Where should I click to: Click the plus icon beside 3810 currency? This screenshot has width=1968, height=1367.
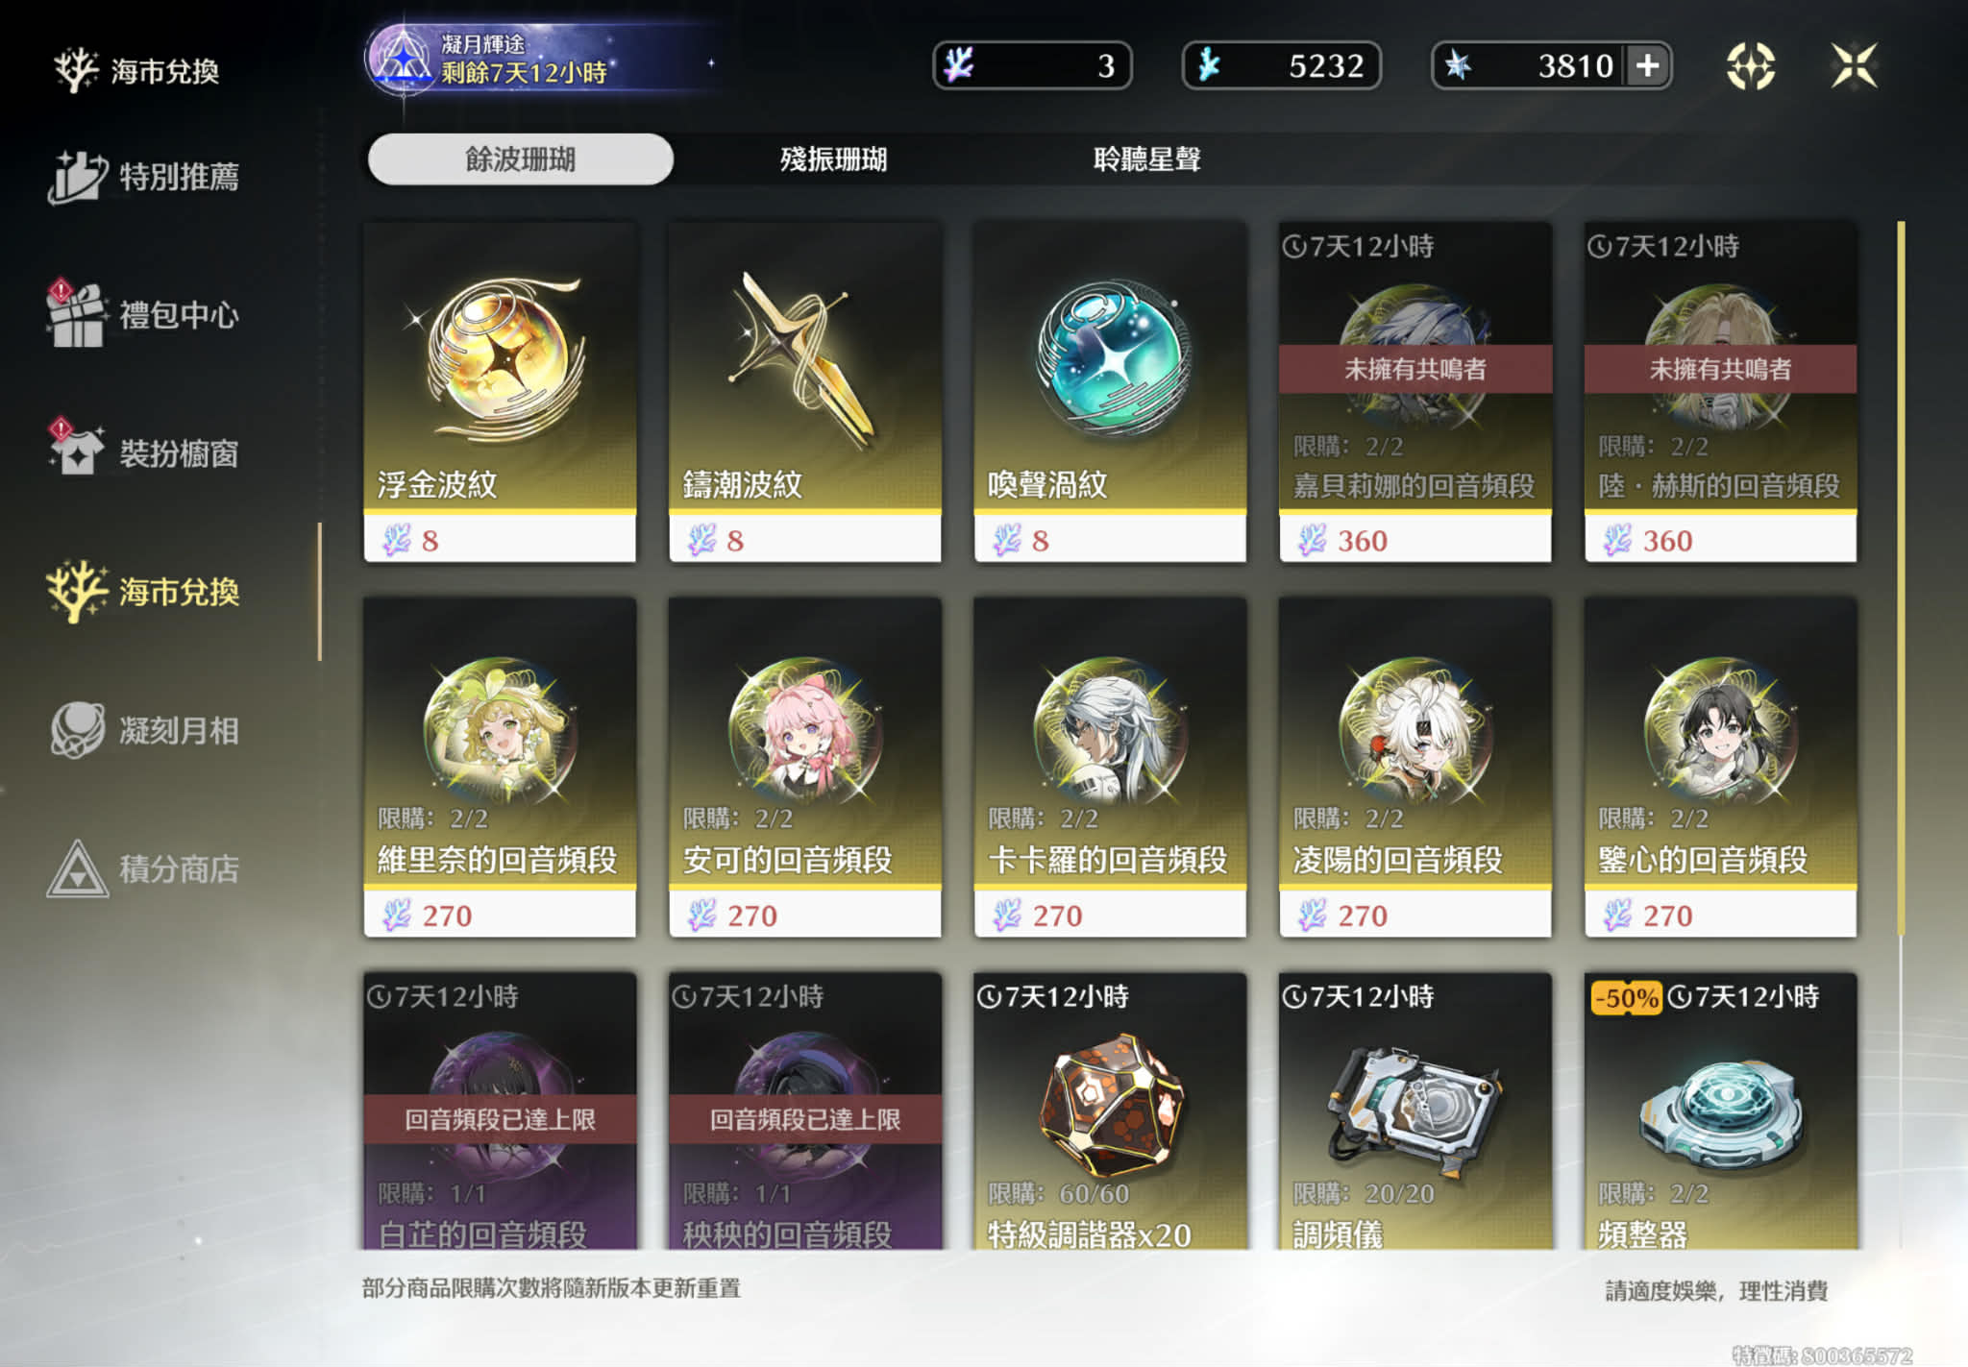[1647, 65]
